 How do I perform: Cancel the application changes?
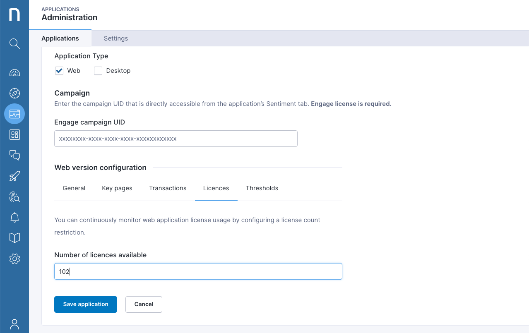pyautogui.click(x=144, y=304)
